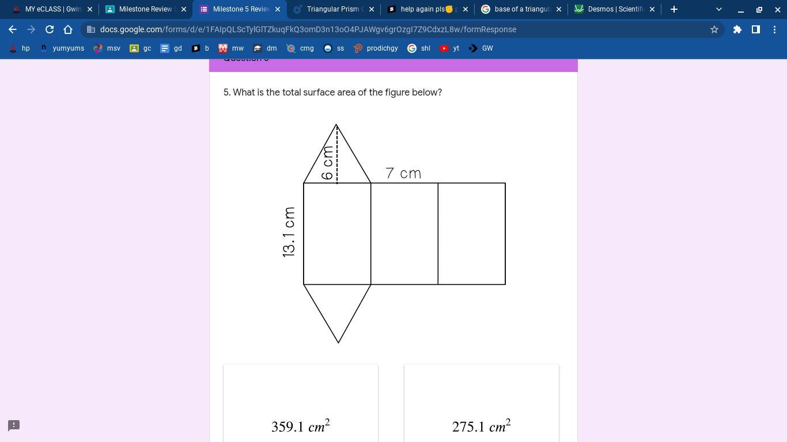Image resolution: width=787 pixels, height=442 pixels.
Task: Open the mw bookmark
Action: pyautogui.click(x=231, y=48)
